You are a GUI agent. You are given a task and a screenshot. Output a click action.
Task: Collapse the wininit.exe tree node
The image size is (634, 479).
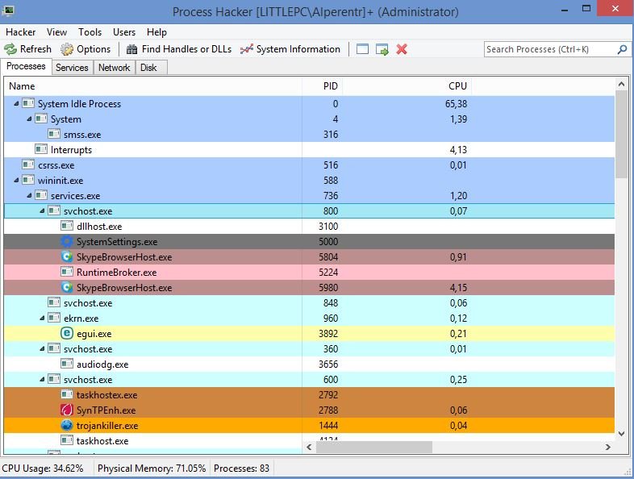(16, 181)
